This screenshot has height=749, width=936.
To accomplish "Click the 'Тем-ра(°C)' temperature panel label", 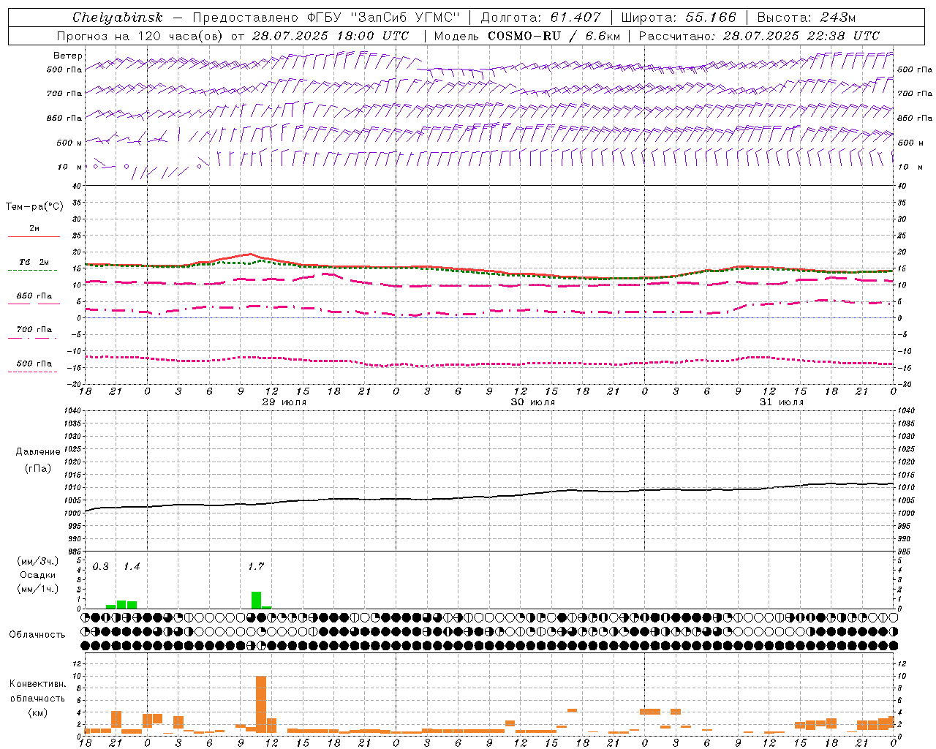I will tap(34, 206).
